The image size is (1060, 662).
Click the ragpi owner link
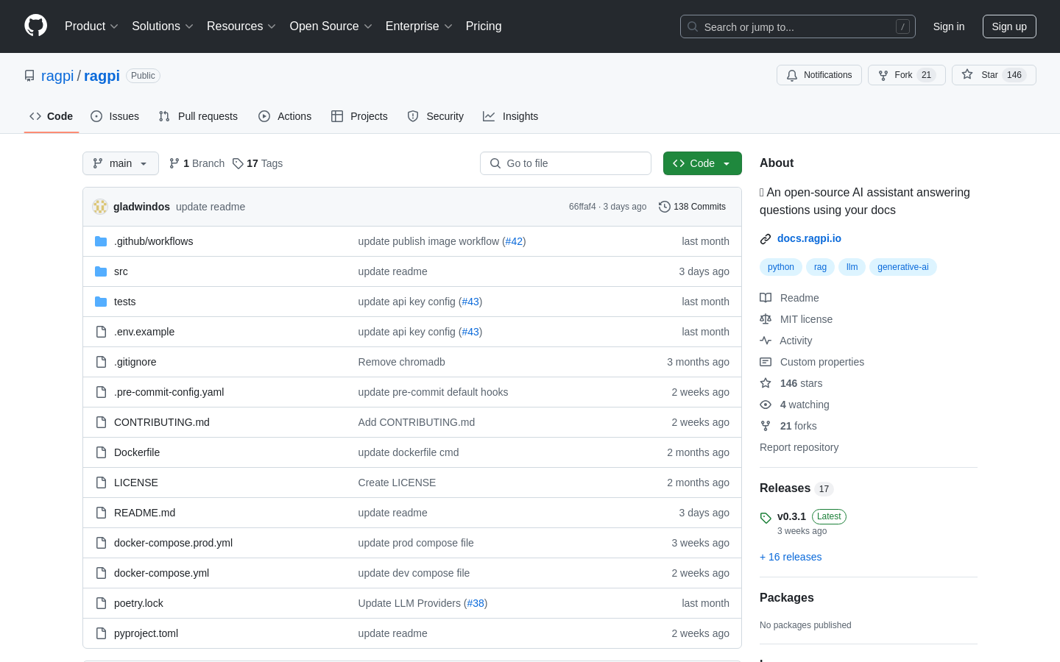coord(57,76)
